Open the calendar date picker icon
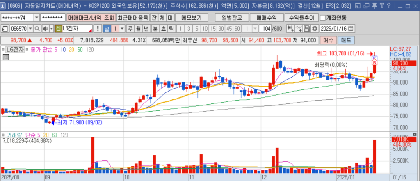Screen dimensions: 420x181 351,29
